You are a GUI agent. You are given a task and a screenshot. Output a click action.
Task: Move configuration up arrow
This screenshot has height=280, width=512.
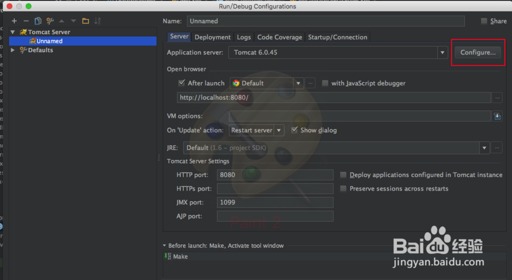click(x=61, y=21)
